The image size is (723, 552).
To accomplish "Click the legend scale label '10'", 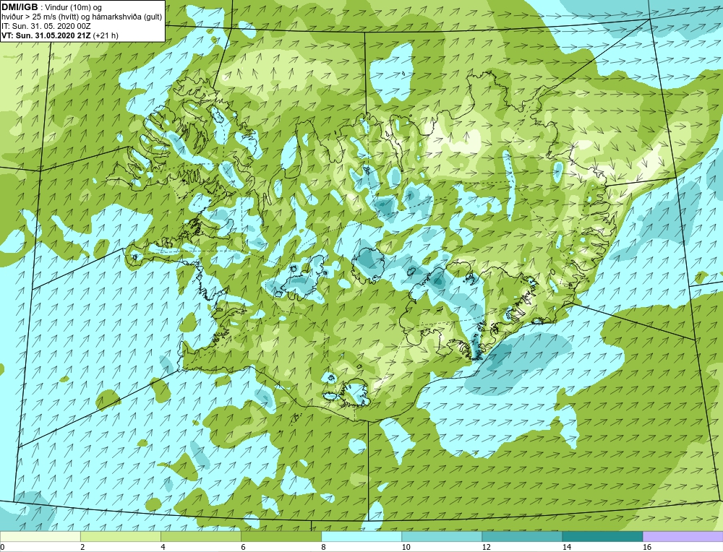I will tap(406, 548).
